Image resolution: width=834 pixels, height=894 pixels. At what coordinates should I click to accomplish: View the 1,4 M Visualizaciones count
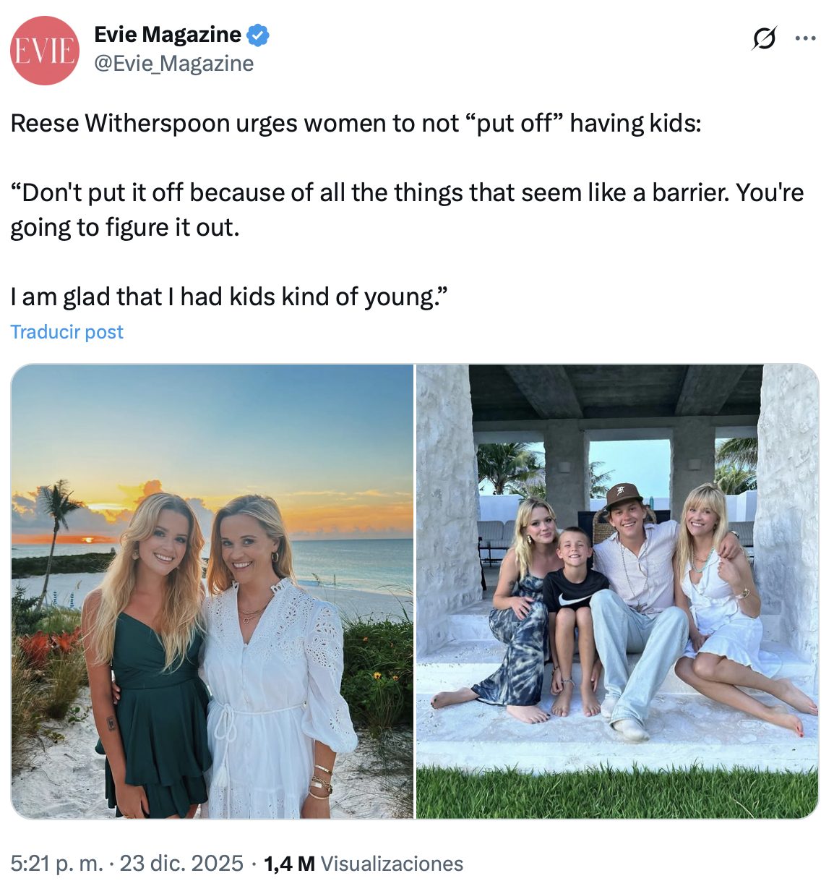pos(364,864)
